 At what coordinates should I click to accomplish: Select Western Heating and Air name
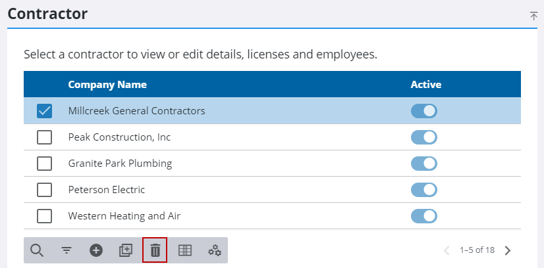click(x=124, y=216)
